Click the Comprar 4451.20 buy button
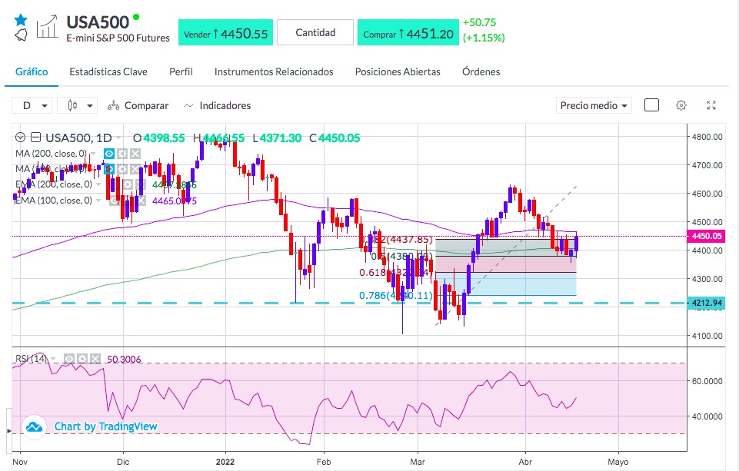The width and height of the screenshot is (739, 471). tap(408, 32)
